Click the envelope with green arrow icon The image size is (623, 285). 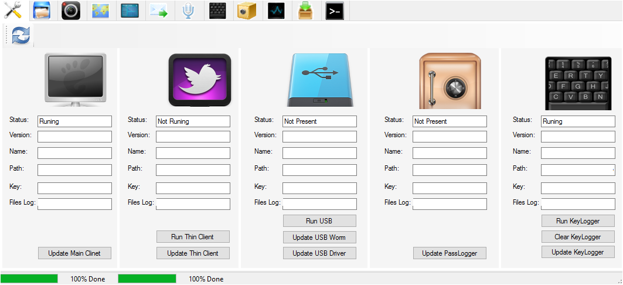click(x=158, y=11)
